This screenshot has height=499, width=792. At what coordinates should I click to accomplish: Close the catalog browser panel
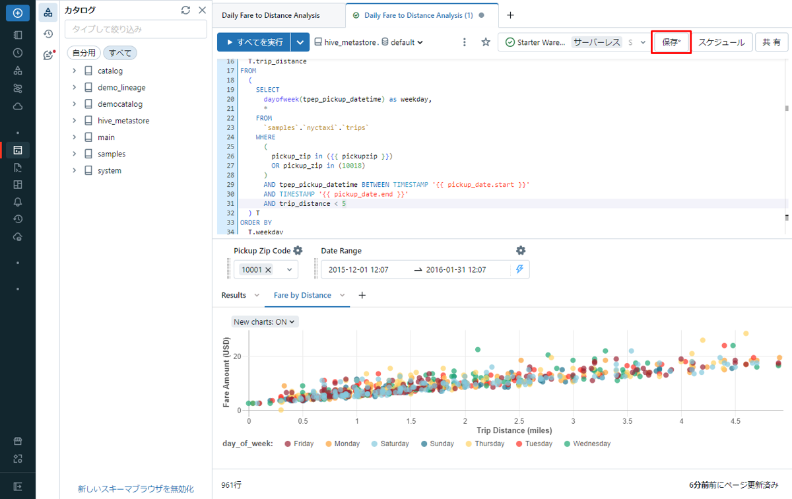click(x=203, y=11)
